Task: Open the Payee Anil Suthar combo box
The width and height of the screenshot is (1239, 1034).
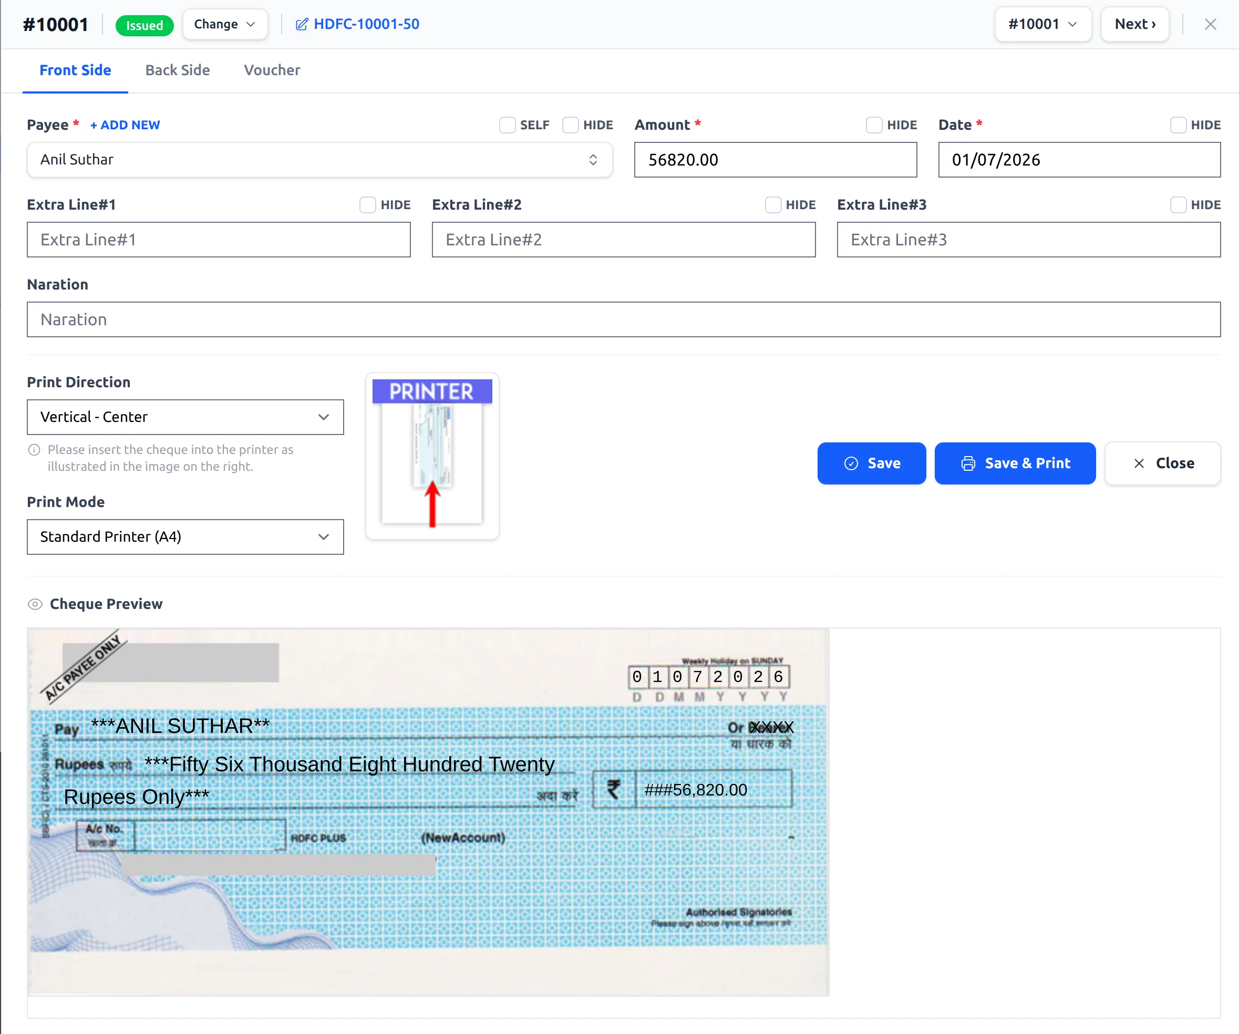Action: click(319, 160)
